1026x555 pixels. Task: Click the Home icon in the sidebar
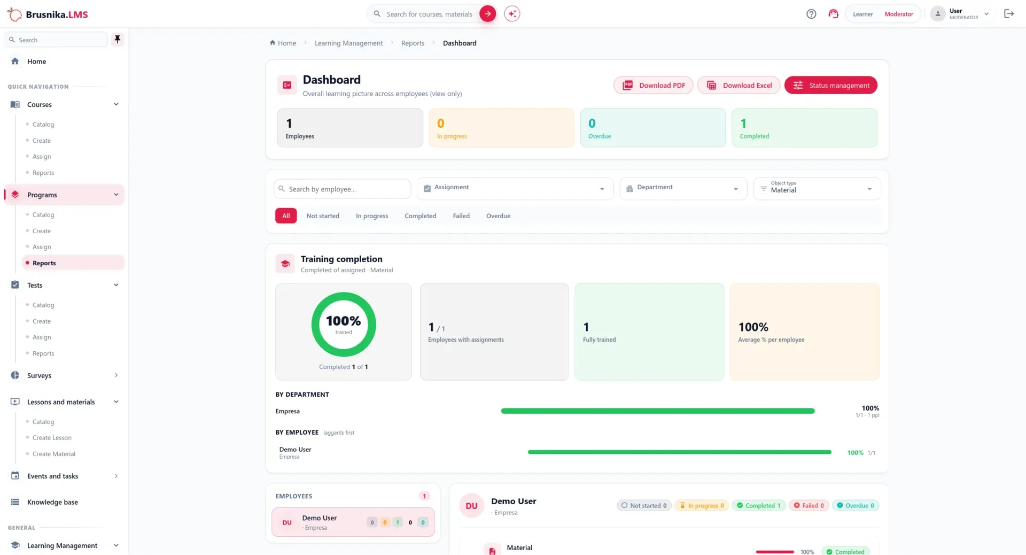pos(15,61)
